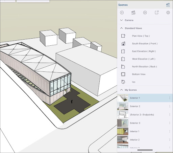
Task: Choose West Elevation ( Left ) view
Action: pos(144,59)
